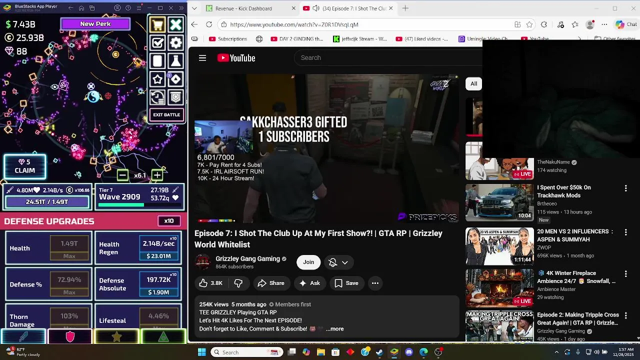Open BlueStacks help icon
The image size is (640, 360).
point(128,8)
